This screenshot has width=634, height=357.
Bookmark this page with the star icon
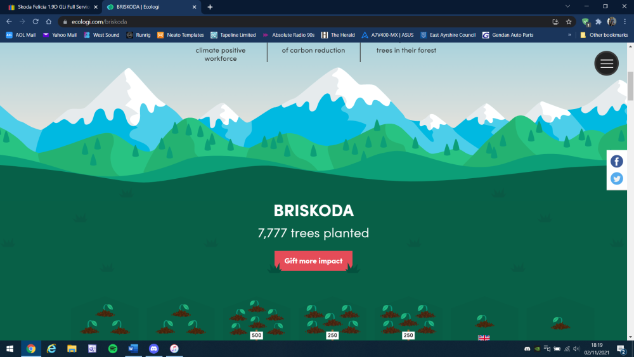click(569, 22)
